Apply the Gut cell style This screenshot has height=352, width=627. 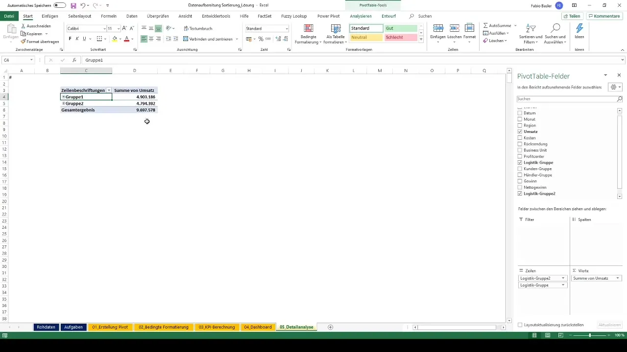401,28
